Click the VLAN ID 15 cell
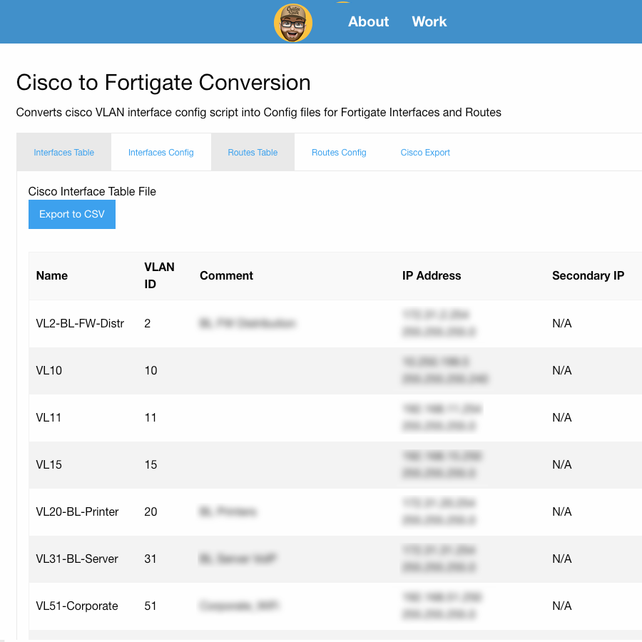Viewport: 642px width, 642px height. click(x=151, y=464)
